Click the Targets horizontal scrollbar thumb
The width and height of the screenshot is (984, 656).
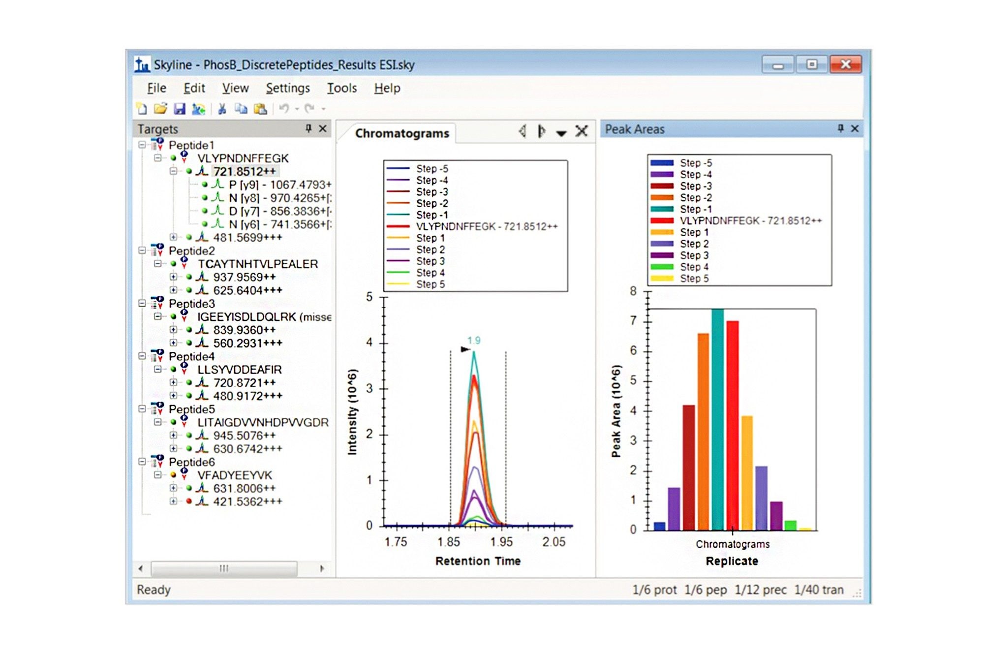click(224, 568)
